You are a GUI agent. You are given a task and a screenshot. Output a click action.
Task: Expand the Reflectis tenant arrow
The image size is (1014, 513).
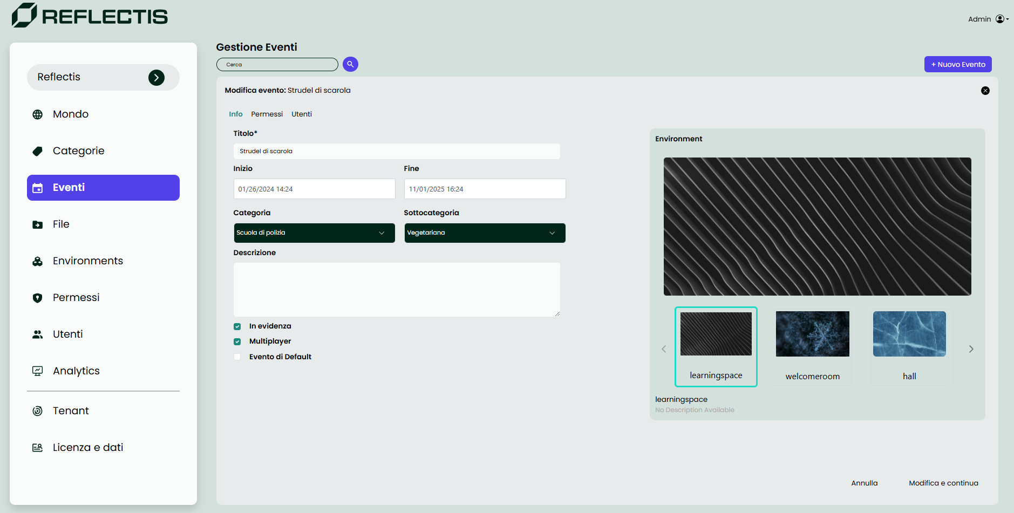tap(156, 78)
